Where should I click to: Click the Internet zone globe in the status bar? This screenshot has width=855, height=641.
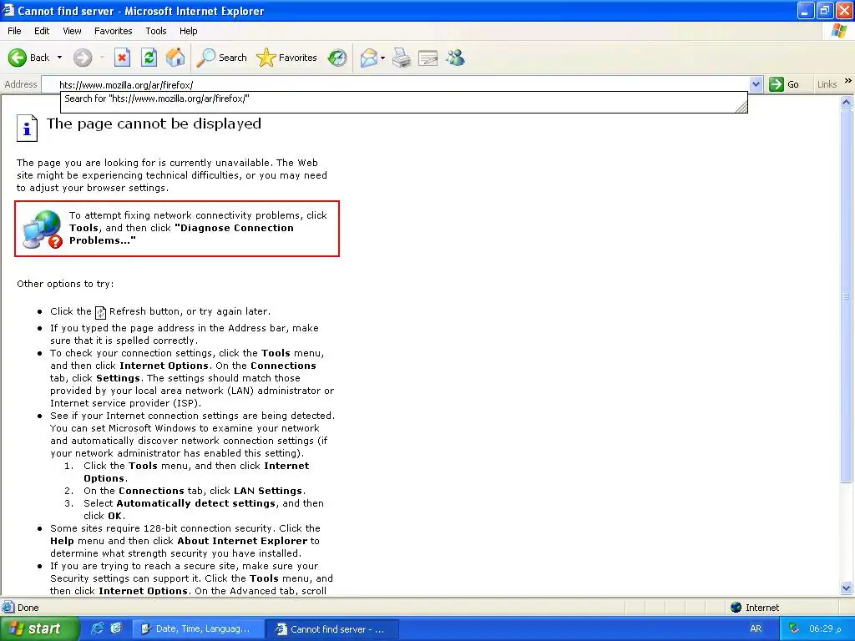coord(736,608)
